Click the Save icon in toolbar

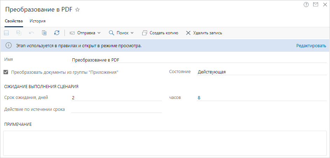pos(6,33)
